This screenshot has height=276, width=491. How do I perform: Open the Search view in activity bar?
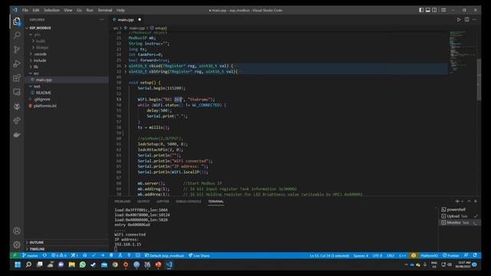coord(17,35)
